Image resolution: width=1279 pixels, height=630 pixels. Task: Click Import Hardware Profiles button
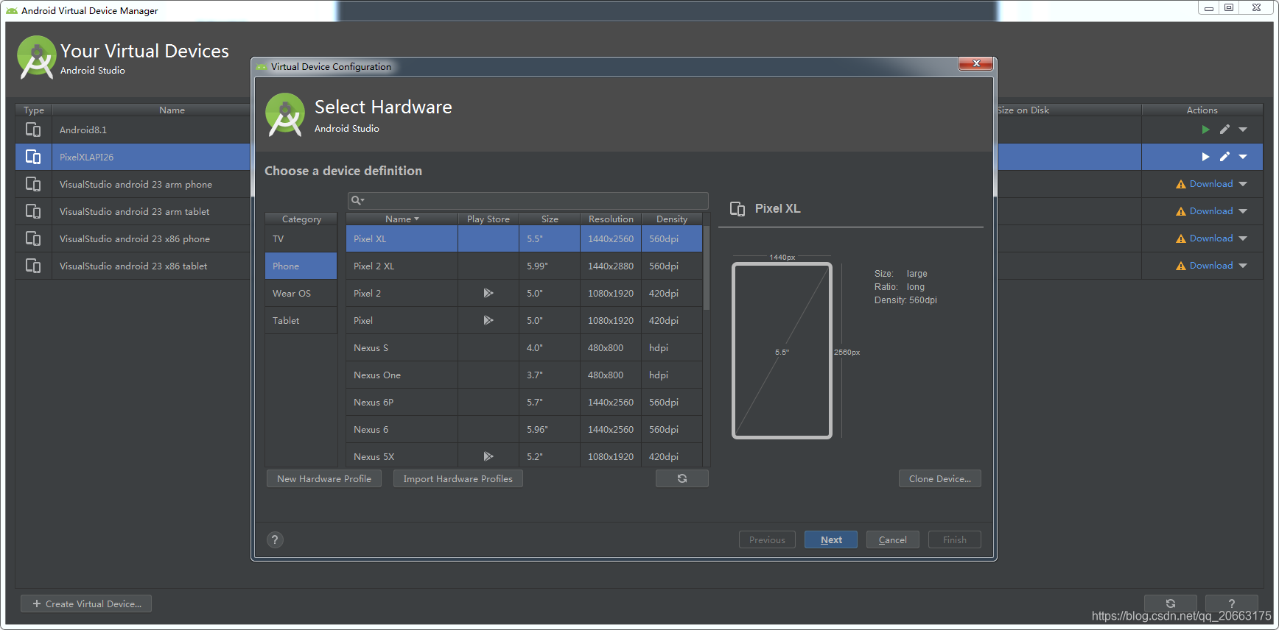coord(458,478)
